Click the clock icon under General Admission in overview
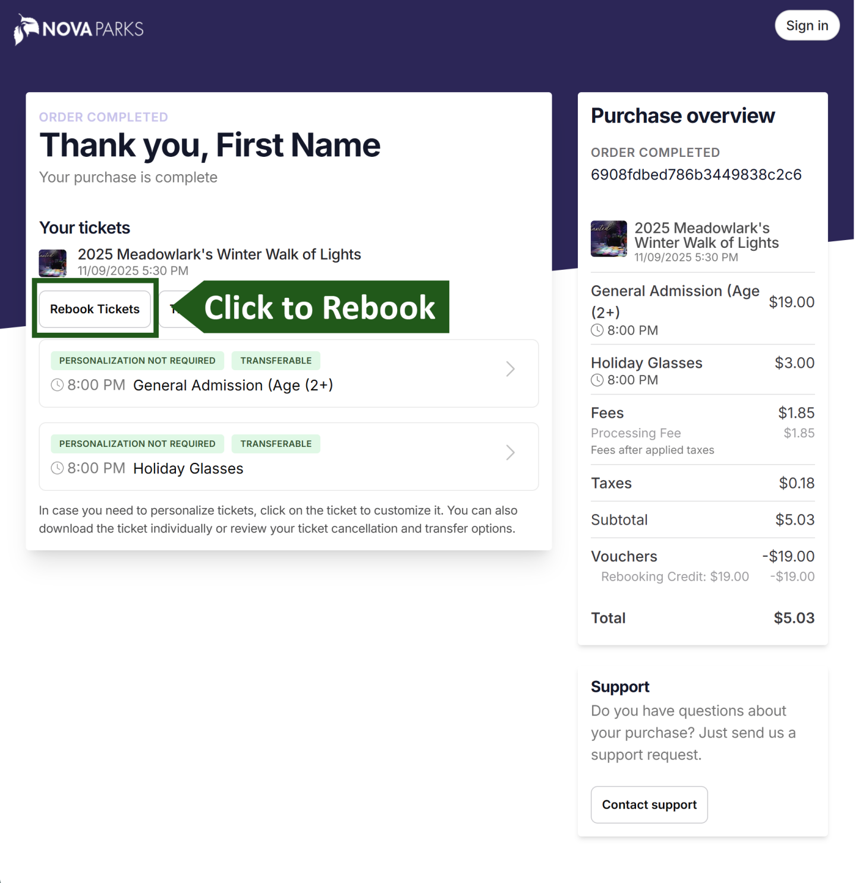The height and width of the screenshot is (883, 856). click(x=597, y=330)
